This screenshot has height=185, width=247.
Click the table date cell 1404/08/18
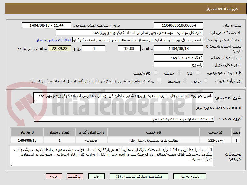27,140
